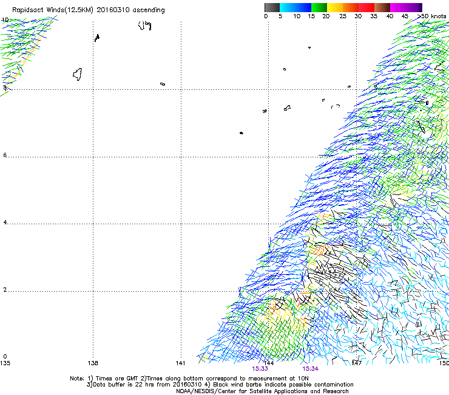Click the 'Rapidscat Winds(12.5KM) 20160310 ascending' title
The width and height of the screenshot is (449, 395).
point(89,10)
